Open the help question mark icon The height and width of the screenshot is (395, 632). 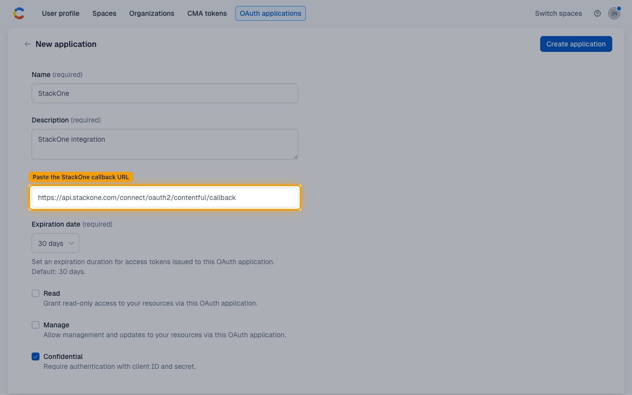tap(597, 13)
